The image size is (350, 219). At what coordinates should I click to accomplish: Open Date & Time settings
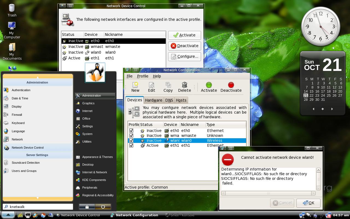click(38, 98)
